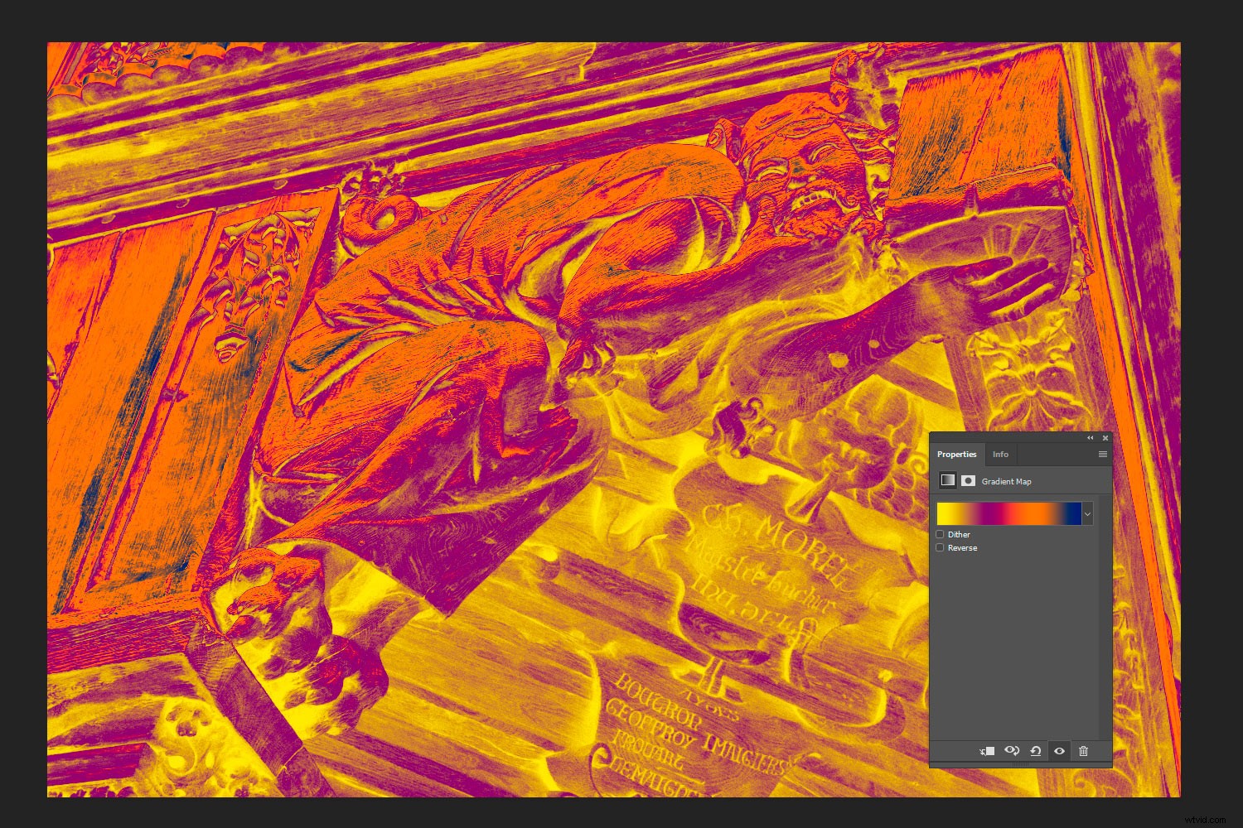
Task: Select the Gradient Map adjustment icon
Action: coord(947,480)
